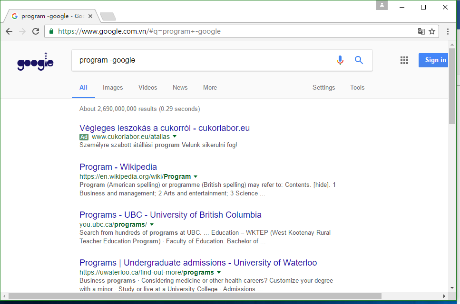Close the 'program -google' tab
The width and height of the screenshot is (460, 304).
(90, 16)
